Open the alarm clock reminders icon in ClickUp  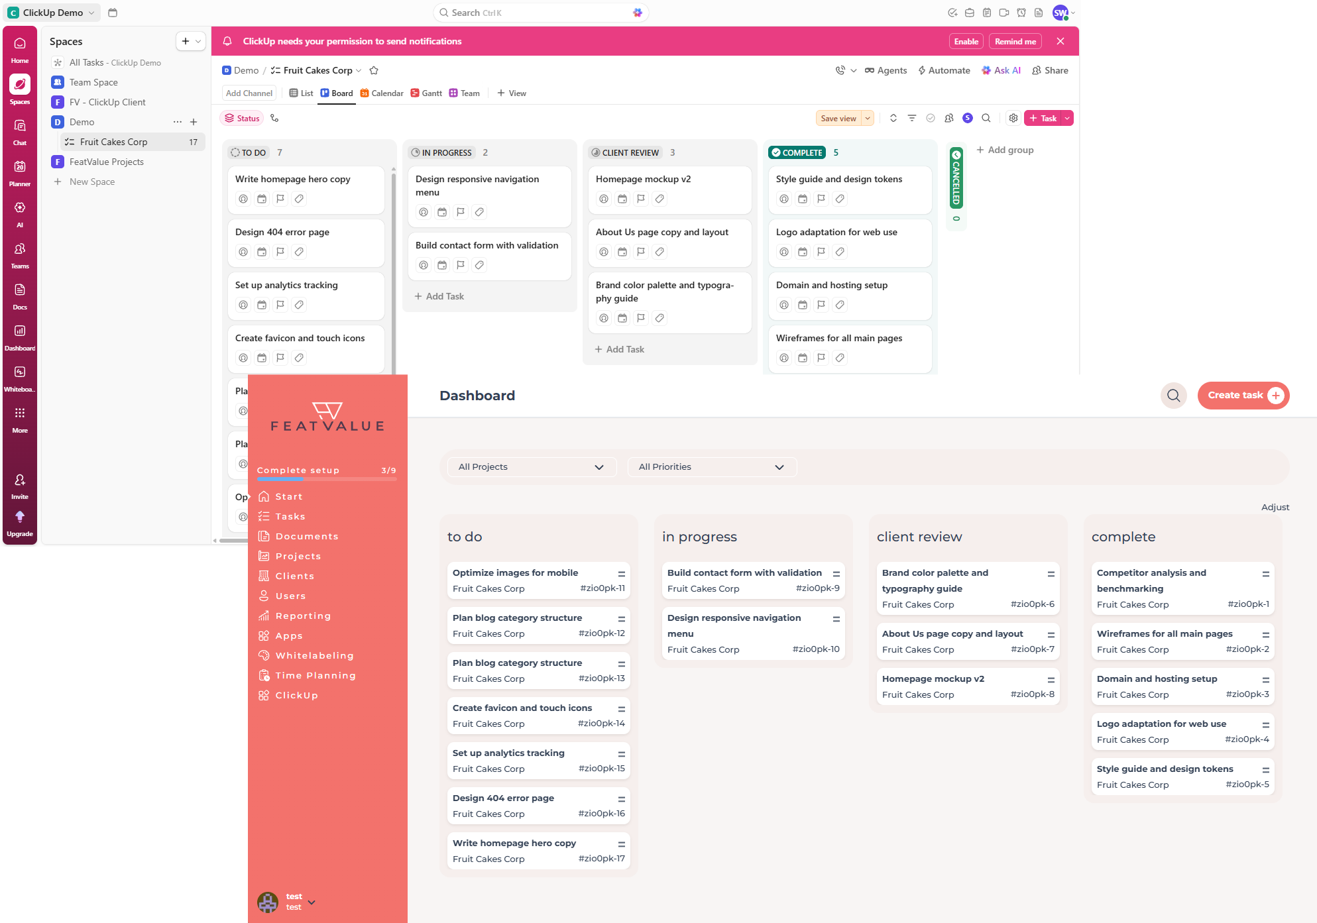click(1021, 13)
